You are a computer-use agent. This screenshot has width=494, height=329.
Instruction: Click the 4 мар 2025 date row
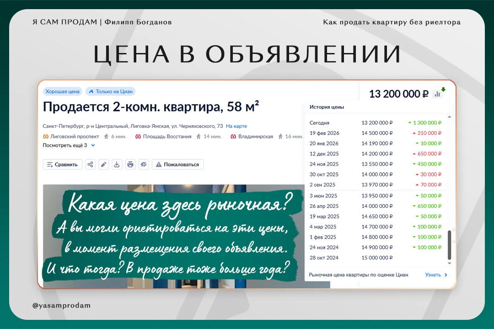click(x=376, y=227)
